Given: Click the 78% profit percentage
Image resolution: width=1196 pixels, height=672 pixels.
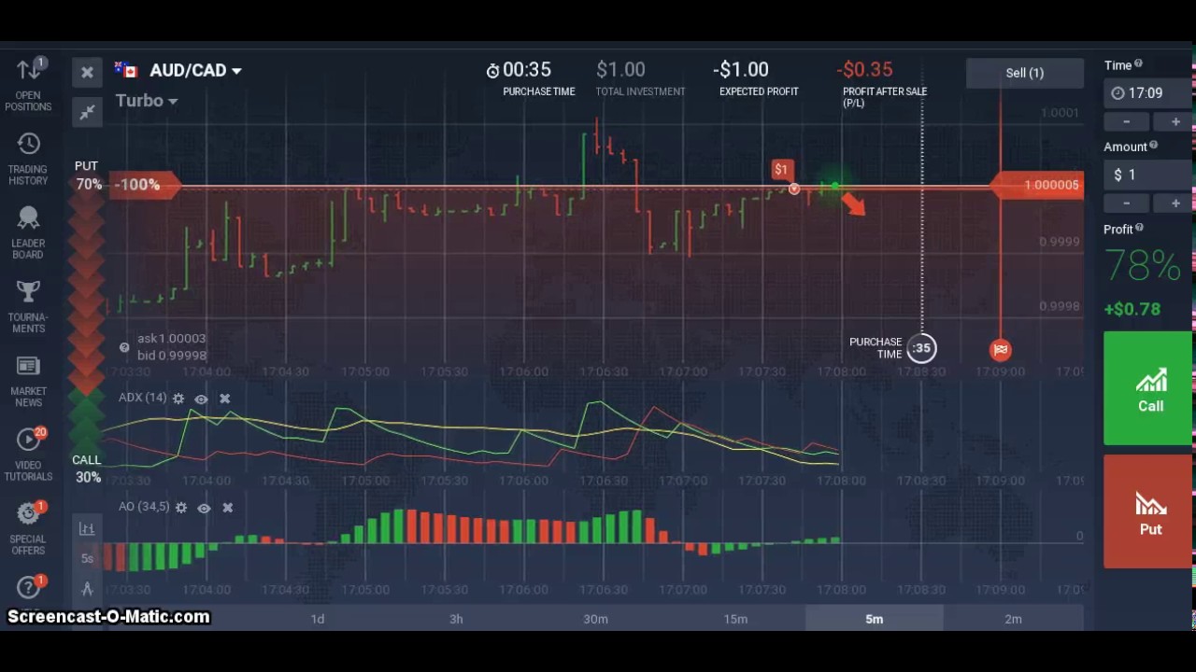Looking at the screenshot, I should click(x=1141, y=267).
